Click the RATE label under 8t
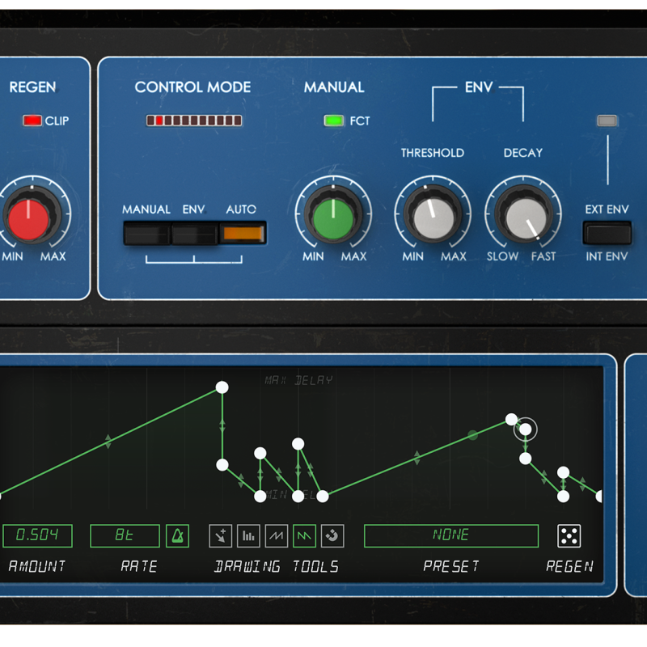 click(x=139, y=566)
